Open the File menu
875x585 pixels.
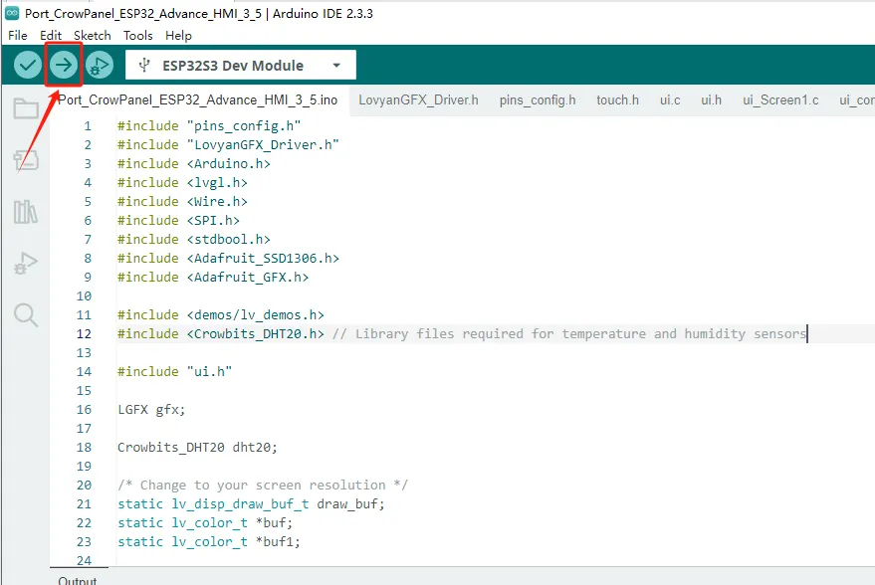coord(18,35)
